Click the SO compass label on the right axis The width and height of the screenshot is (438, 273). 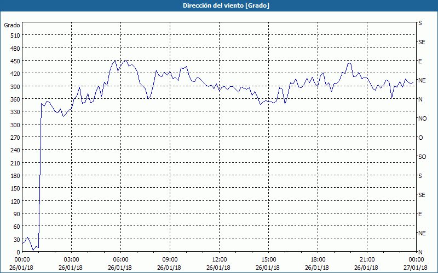(422, 157)
